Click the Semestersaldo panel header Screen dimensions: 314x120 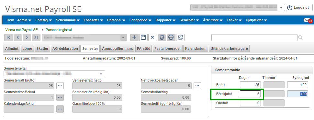click(262, 70)
